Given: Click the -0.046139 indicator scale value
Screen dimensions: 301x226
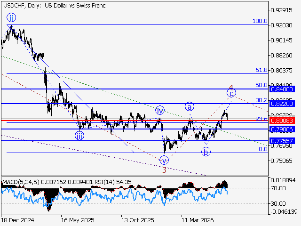Looking at the screenshot, I should [x=284, y=212].
